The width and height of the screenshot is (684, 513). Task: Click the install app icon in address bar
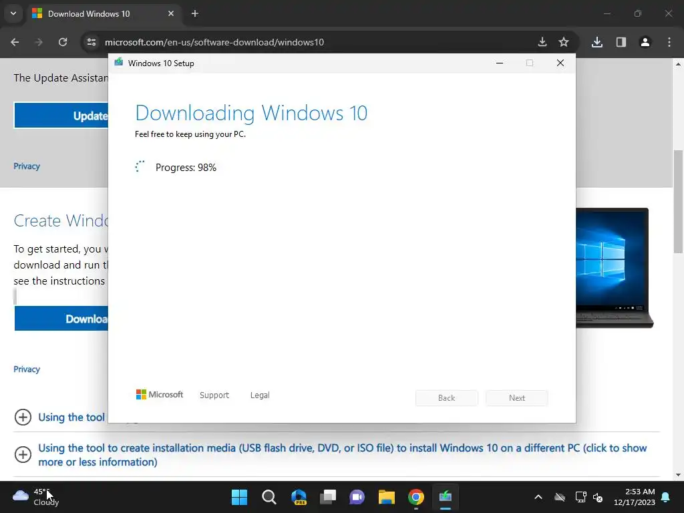542,42
